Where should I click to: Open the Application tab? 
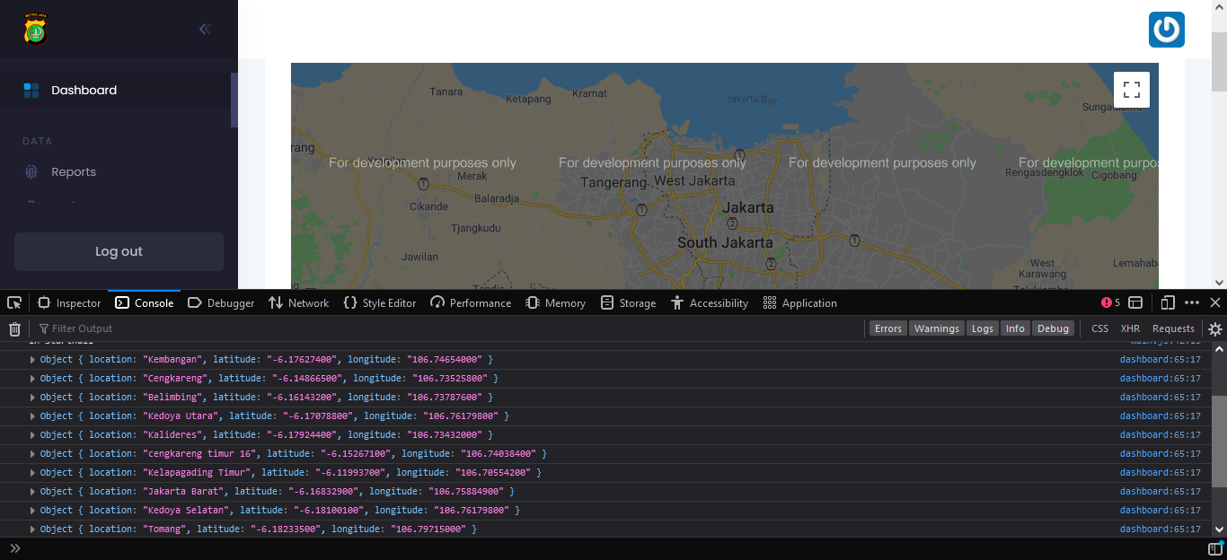[x=799, y=302]
